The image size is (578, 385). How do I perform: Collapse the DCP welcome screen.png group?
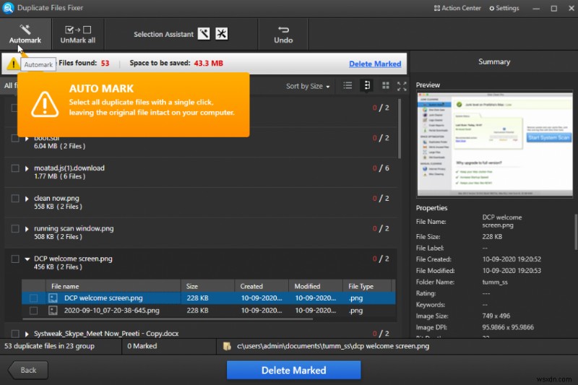coord(27,259)
